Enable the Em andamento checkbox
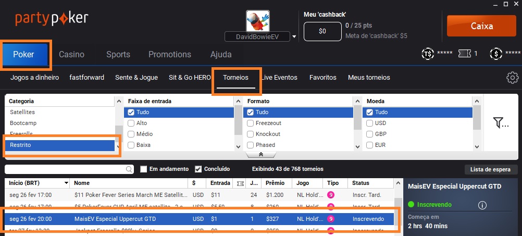522x236 pixels. (143, 169)
